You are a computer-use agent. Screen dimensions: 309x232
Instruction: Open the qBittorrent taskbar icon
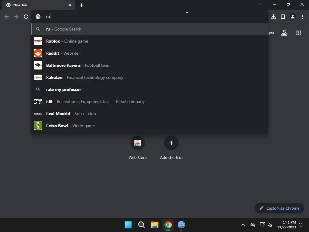click(181, 225)
